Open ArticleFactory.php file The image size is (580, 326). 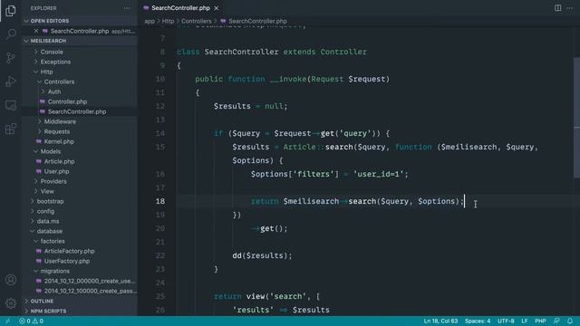[69, 252]
